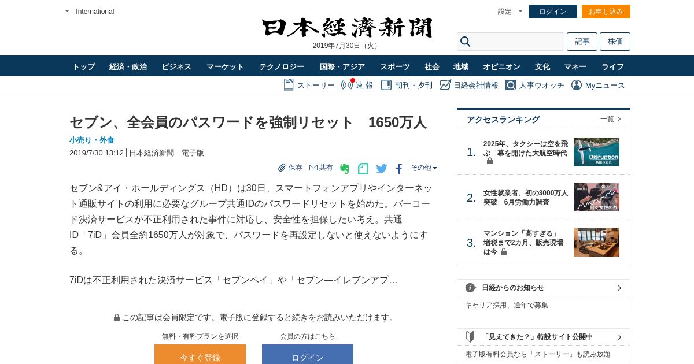Click the orange お申し込み button
The width and height of the screenshot is (694, 364).
click(x=606, y=12)
